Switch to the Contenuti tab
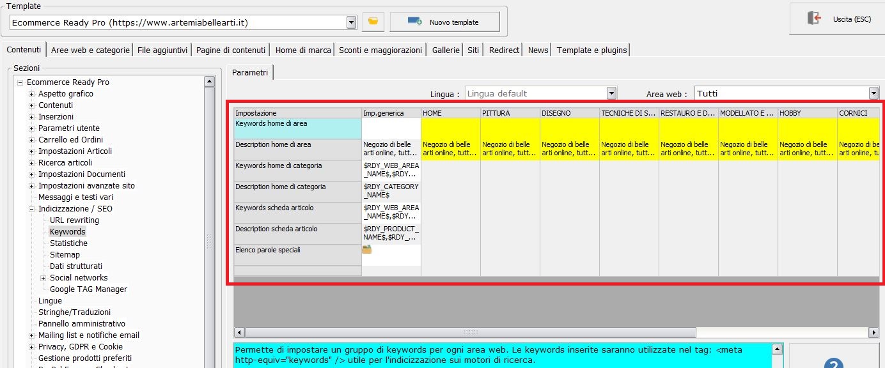The image size is (885, 368). click(24, 49)
